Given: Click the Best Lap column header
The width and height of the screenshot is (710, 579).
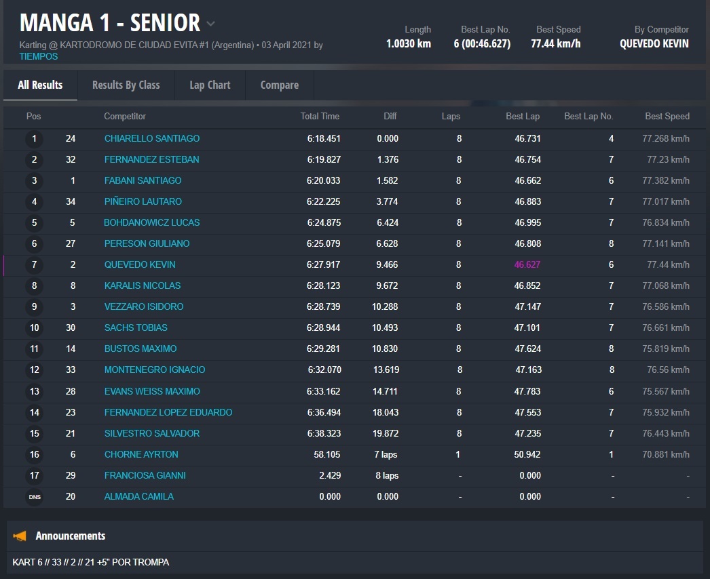Looking at the screenshot, I should [x=523, y=117].
